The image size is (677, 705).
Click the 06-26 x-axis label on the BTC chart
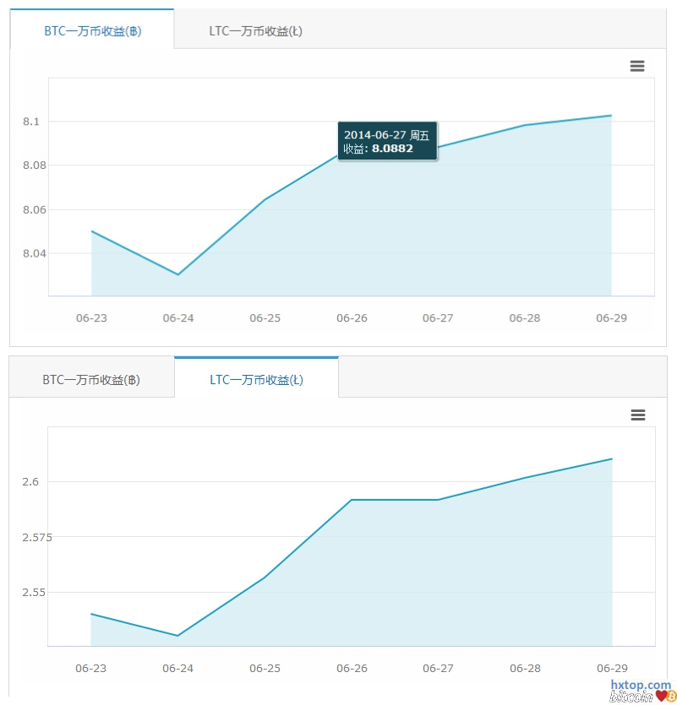pos(352,318)
